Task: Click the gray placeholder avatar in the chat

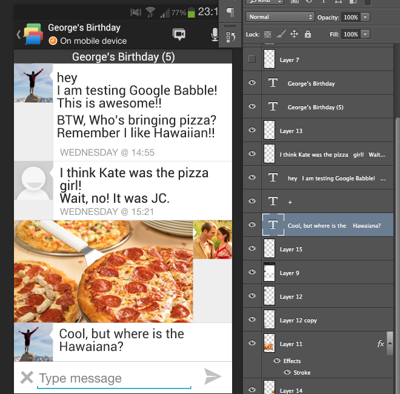Action: point(33,181)
